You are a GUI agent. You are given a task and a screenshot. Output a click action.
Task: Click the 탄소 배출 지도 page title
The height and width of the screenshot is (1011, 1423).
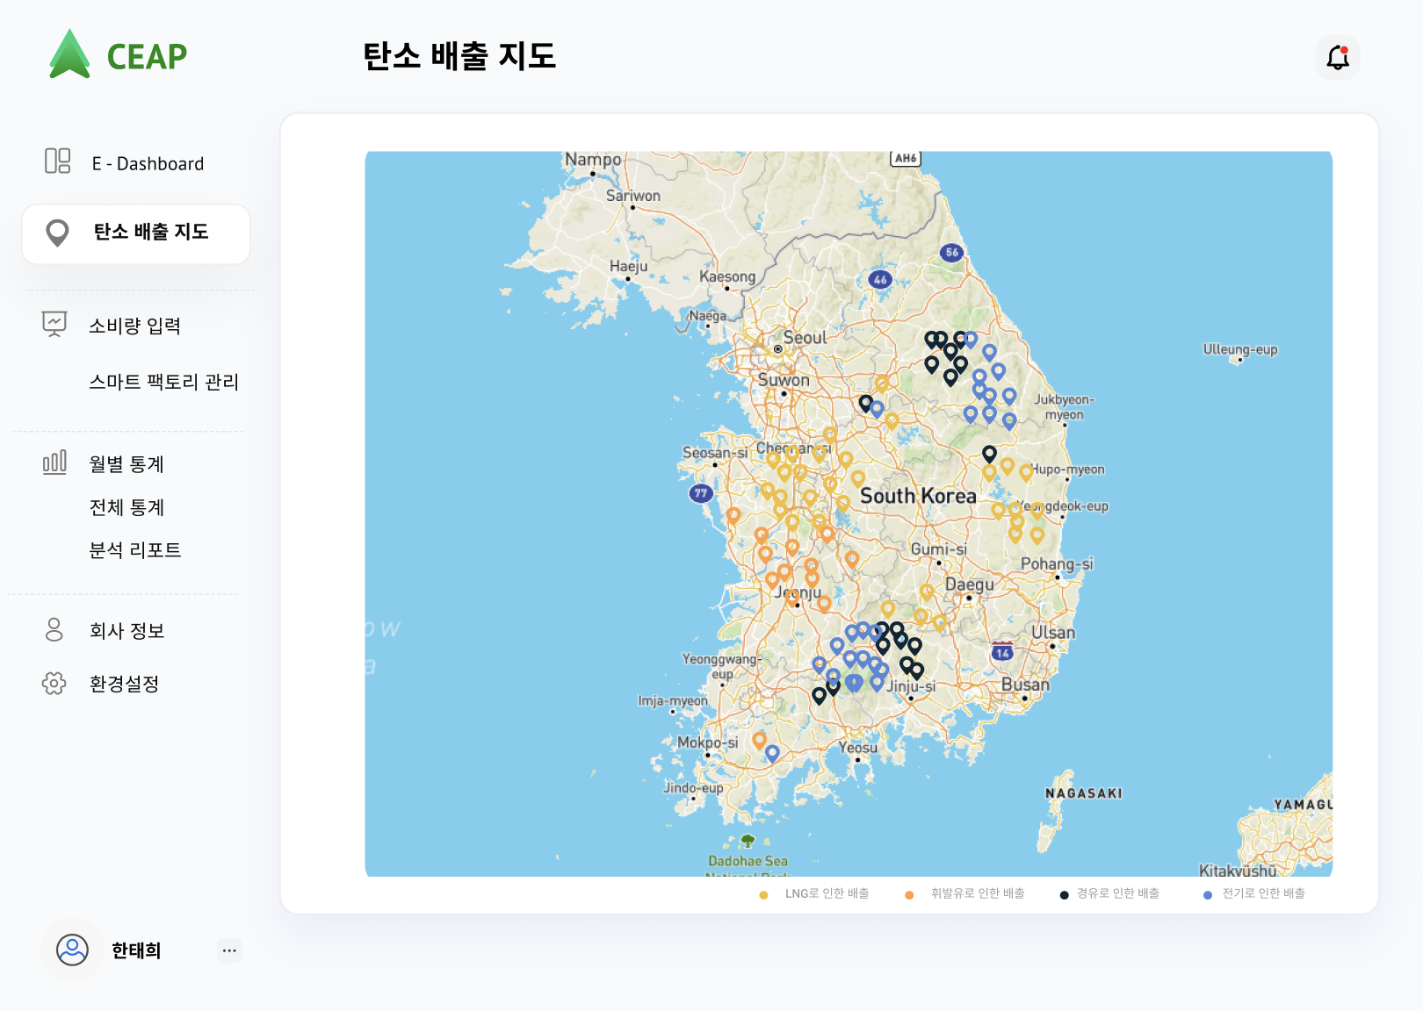pos(460,56)
